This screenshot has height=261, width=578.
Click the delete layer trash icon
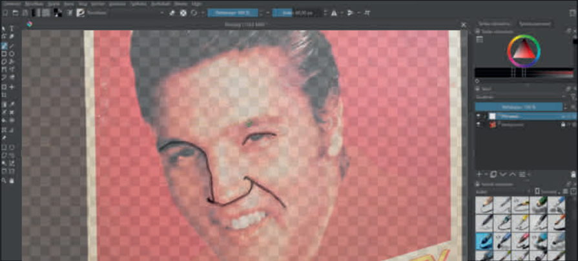point(573,174)
